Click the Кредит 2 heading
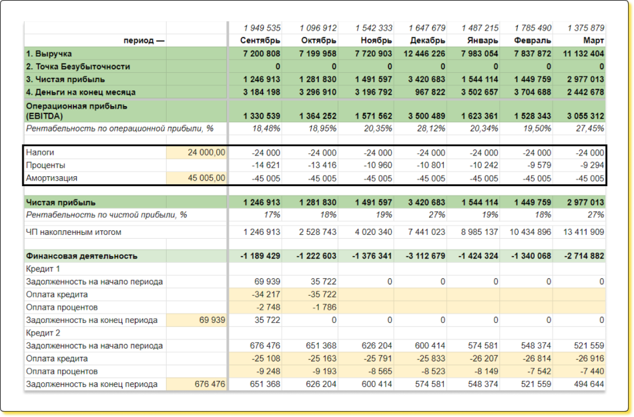This screenshot has width=634, height=417. tap(43, 333)
